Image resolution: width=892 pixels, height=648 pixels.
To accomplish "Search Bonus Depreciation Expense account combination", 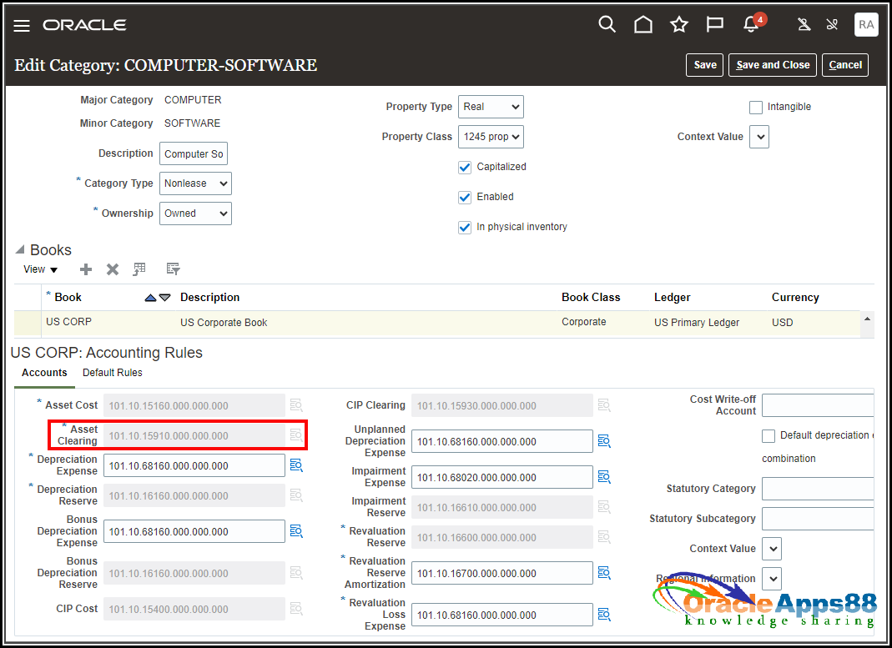I will [296, 531].
